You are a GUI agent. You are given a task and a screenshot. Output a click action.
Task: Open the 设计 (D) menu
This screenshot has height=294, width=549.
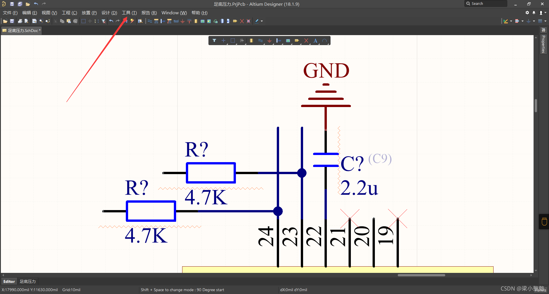click(x=109, y=13)
